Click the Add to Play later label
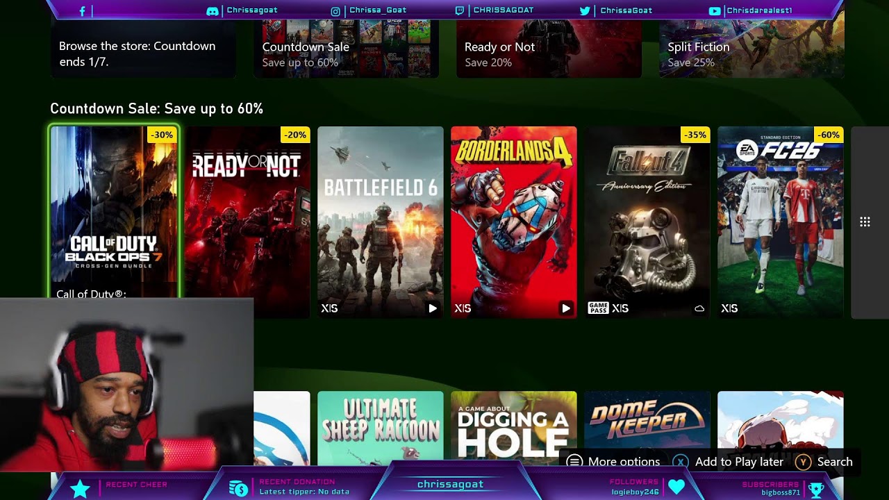Viewport: 889px width, 500px height. (739, 462)
